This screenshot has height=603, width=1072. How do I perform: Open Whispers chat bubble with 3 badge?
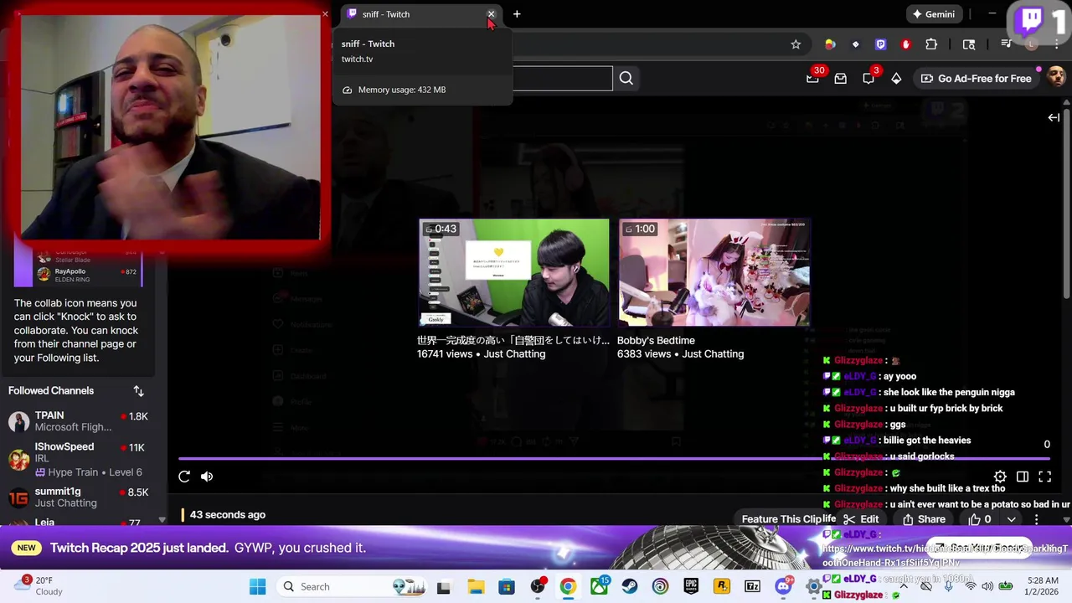pos(868,78)
